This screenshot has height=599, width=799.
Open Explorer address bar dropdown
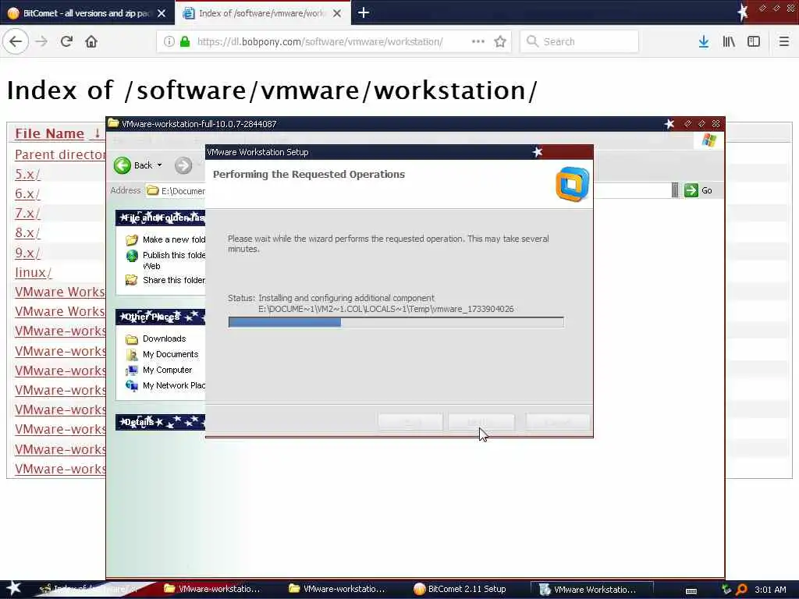675,190
